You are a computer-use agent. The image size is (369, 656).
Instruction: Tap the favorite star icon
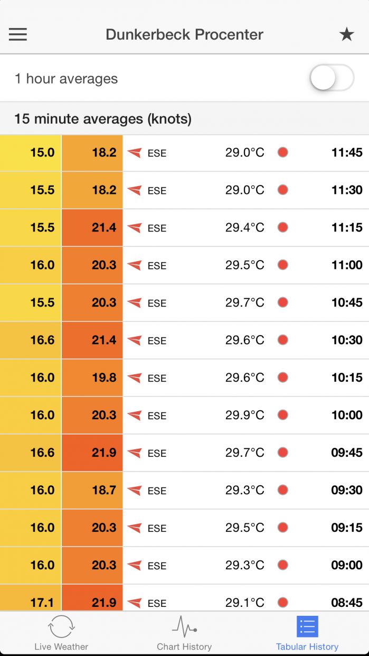coord(346,35)
